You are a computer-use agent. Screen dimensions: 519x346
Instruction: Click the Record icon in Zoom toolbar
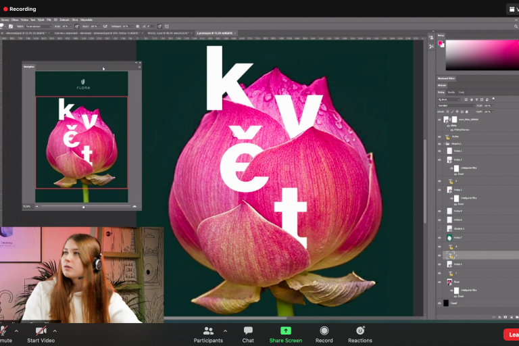[x=324, y=330]
